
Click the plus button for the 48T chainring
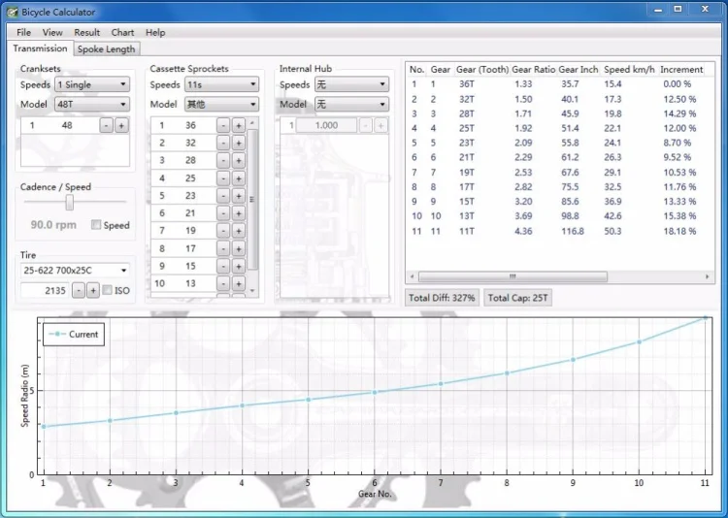click(121, 125)
